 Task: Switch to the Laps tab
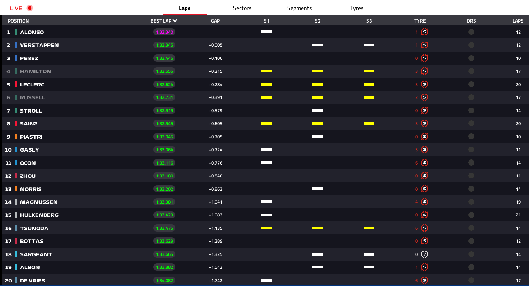coord(185,8)
